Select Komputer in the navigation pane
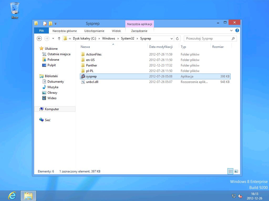Screen dimensions: 269x201 (55, 109)
